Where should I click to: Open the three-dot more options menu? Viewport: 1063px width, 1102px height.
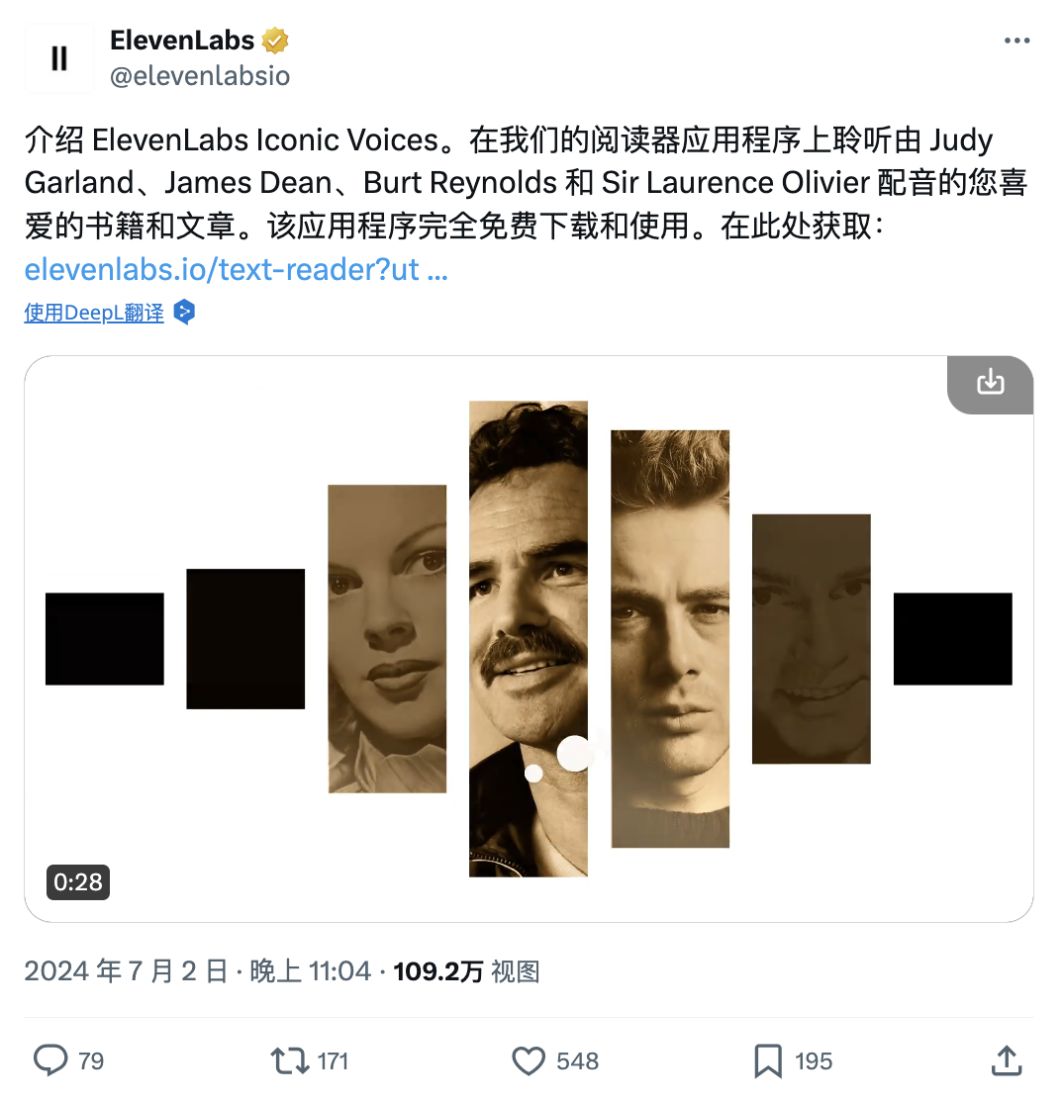[1016, 41]
